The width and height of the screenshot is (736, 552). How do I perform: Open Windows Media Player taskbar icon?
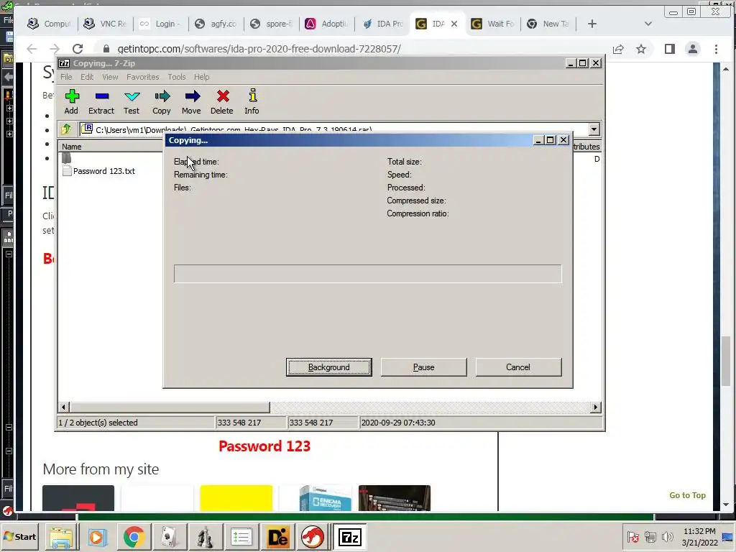(x=97, y=537)
